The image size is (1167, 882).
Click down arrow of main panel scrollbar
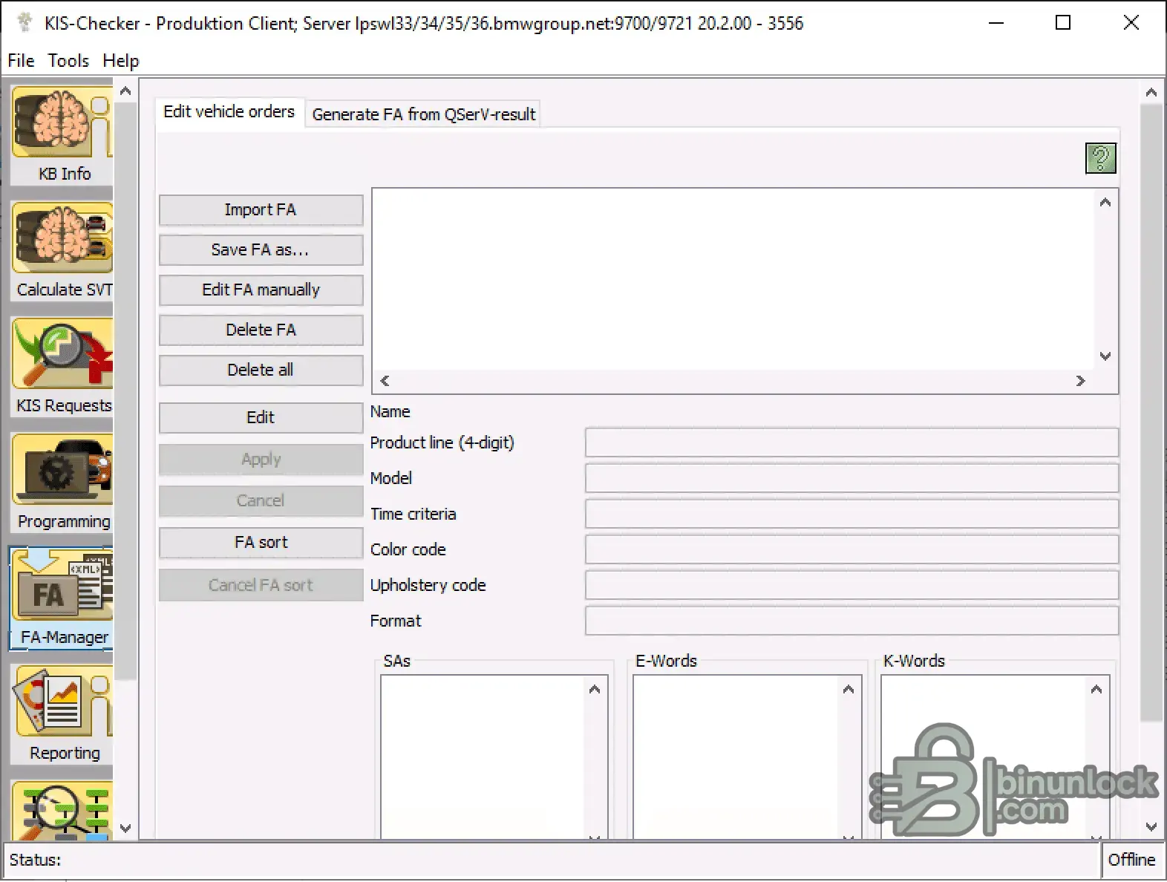(x=1151, y=826)
